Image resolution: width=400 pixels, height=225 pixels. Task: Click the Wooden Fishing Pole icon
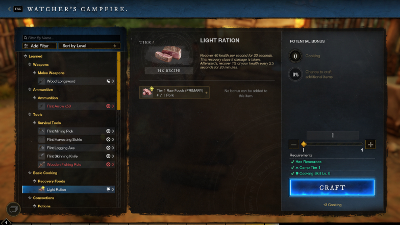click(x=41, y=164)
